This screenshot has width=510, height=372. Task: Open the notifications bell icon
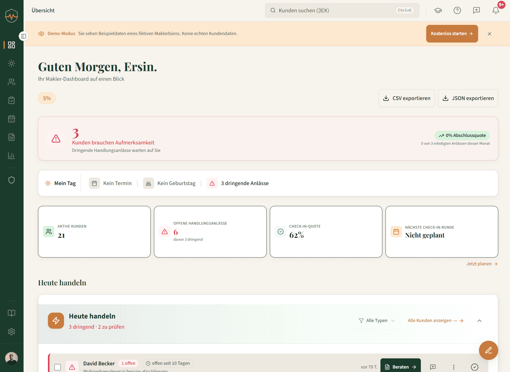coord(496,10)
